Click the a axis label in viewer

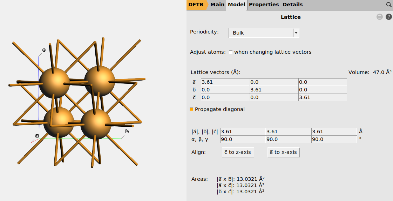tap(36, 136)
